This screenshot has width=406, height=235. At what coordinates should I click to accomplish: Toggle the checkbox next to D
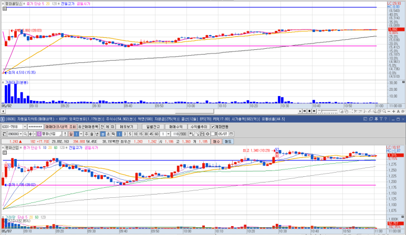[x=213, y=134]
